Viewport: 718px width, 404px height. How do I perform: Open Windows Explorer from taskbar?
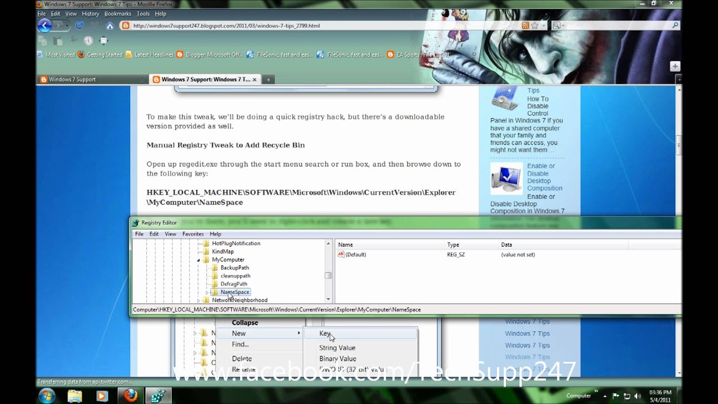75,396
